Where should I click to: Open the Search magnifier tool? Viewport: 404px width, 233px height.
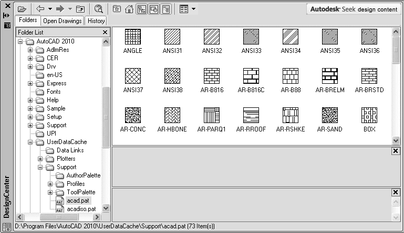coord(99,9)
